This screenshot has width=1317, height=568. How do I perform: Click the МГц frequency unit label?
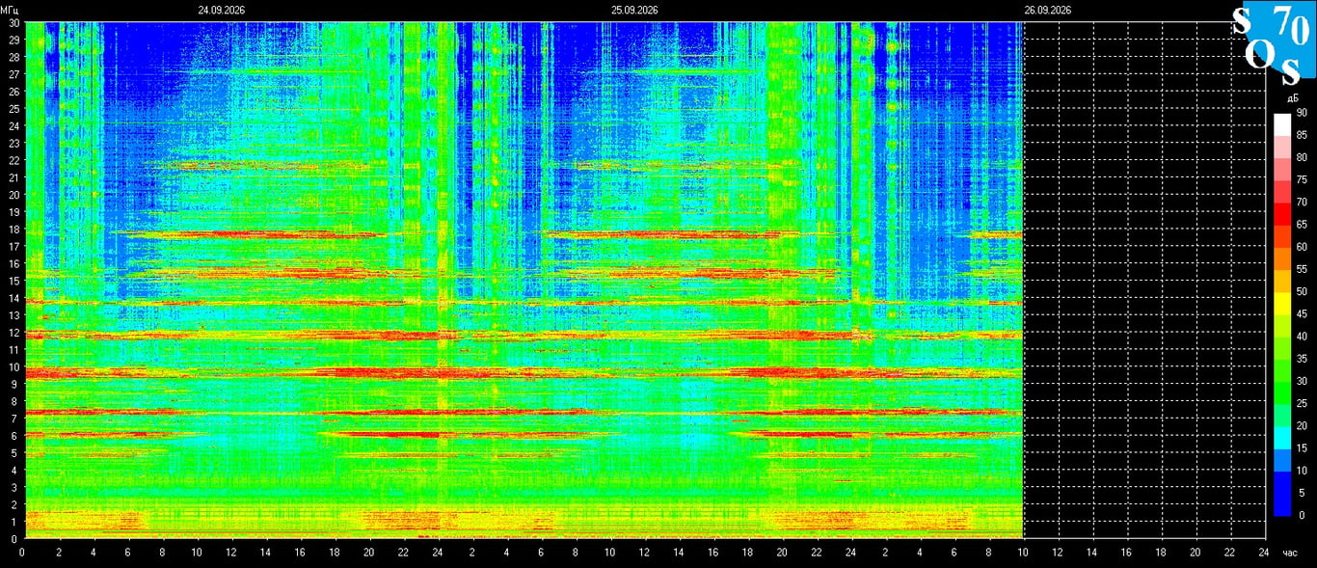click(11, 10)
